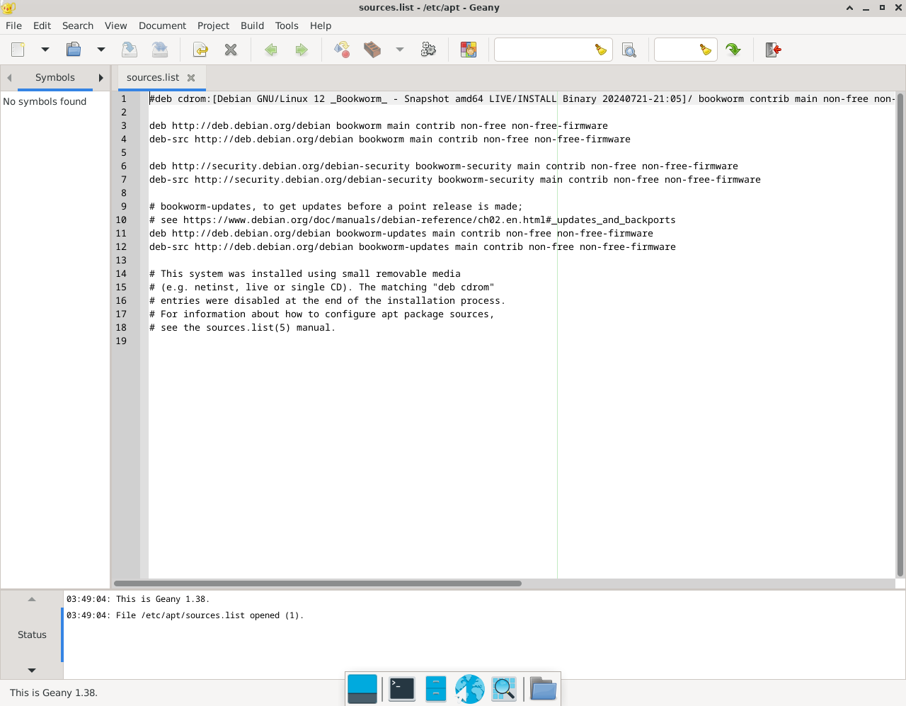The image size is (906, 706).
Task: Click the Save All toolbar icon
Action: [x=160, y=50]
